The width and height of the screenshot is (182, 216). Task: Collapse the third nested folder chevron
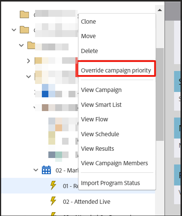coord(21,45)
